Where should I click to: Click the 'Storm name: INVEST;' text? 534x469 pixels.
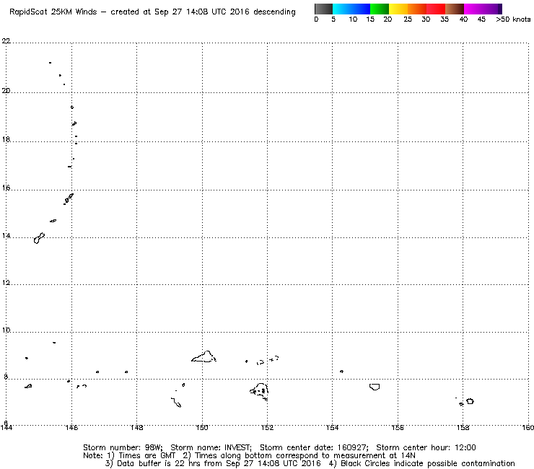tap(211, 447)
